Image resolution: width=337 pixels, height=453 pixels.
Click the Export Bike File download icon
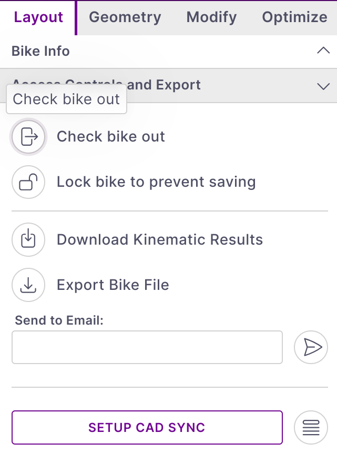pos(28,285)
